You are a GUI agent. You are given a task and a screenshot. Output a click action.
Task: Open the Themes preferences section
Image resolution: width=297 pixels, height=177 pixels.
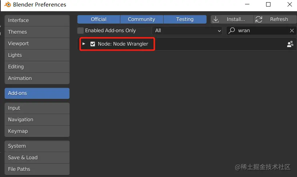(x=37, y=32)
